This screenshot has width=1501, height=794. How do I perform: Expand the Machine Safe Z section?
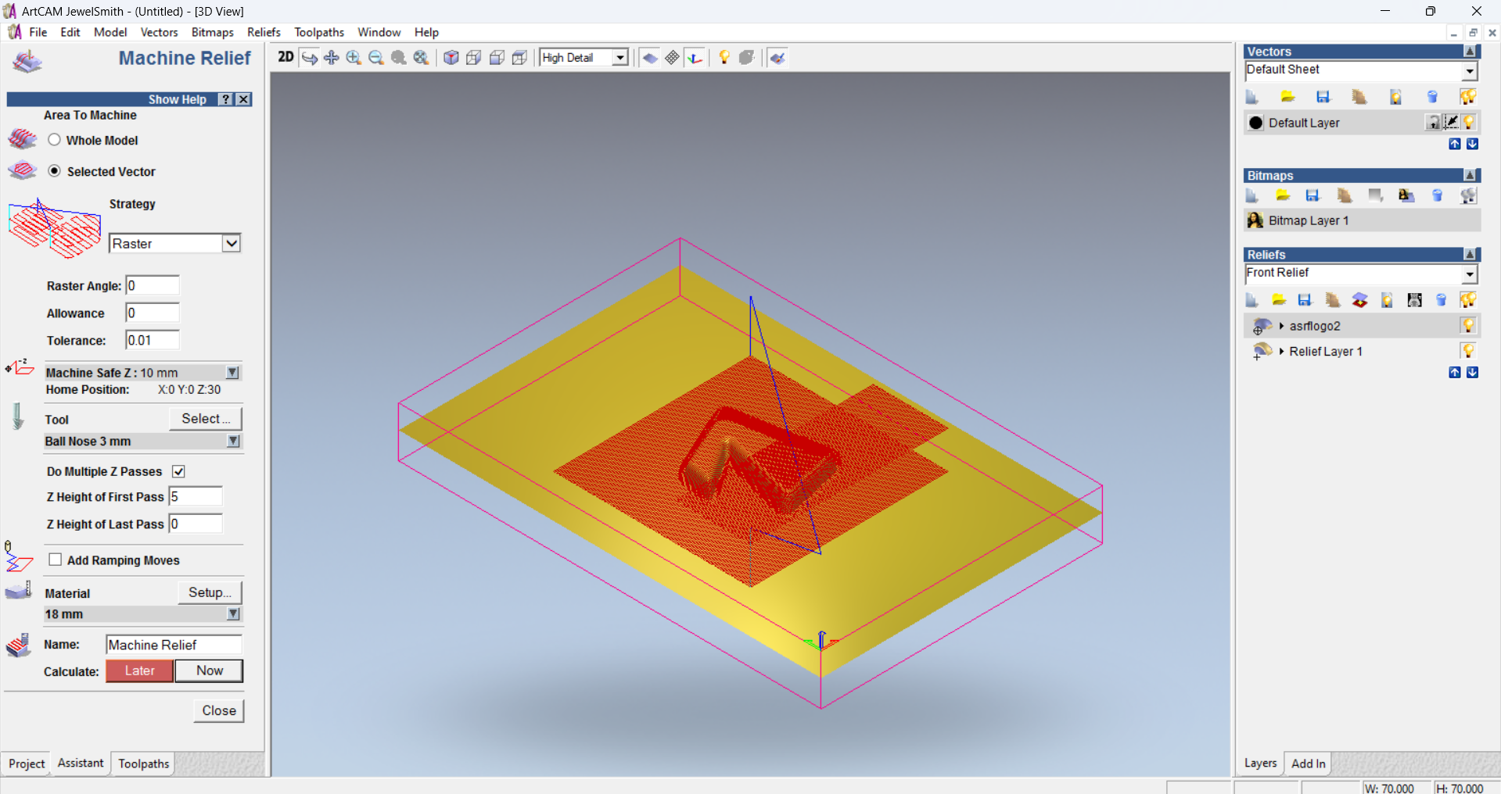tap(233, 373)
